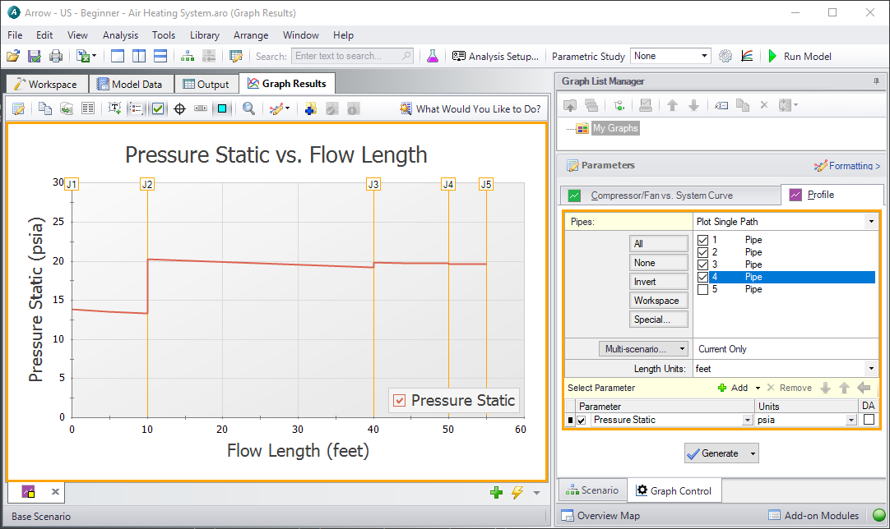Click the Special... button
The height and width of the screenshot is (529, 890).
pyautogui.click(x=658, y=320)
